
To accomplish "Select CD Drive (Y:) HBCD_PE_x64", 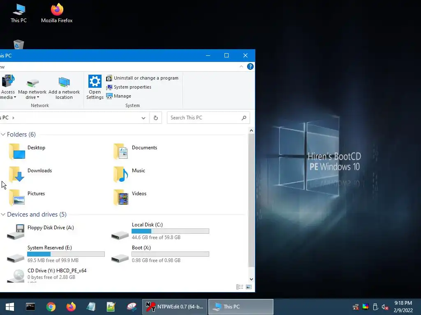I will tap(47, 275).
